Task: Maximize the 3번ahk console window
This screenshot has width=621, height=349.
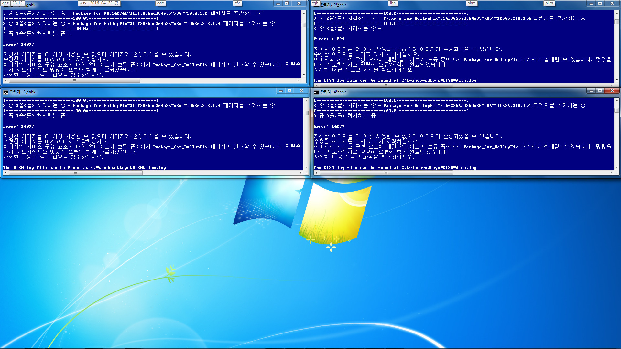Action: tap(289, 91)
